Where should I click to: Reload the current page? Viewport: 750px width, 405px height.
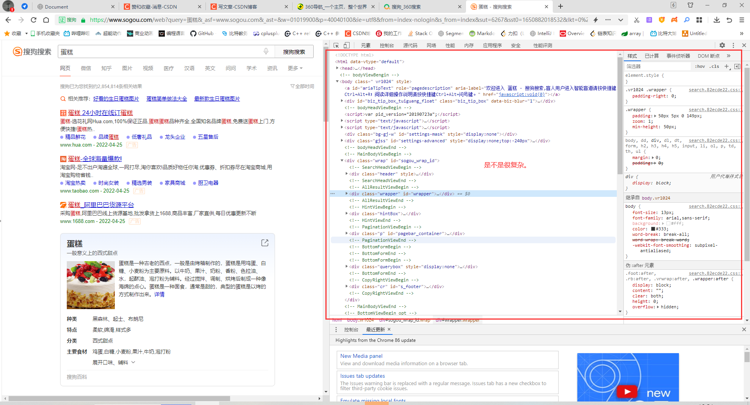point(34,20)
